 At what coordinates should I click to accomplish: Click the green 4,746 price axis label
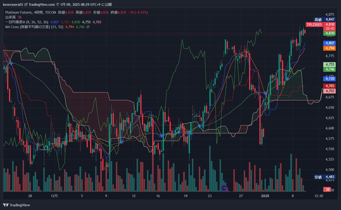tap(329, 69)
